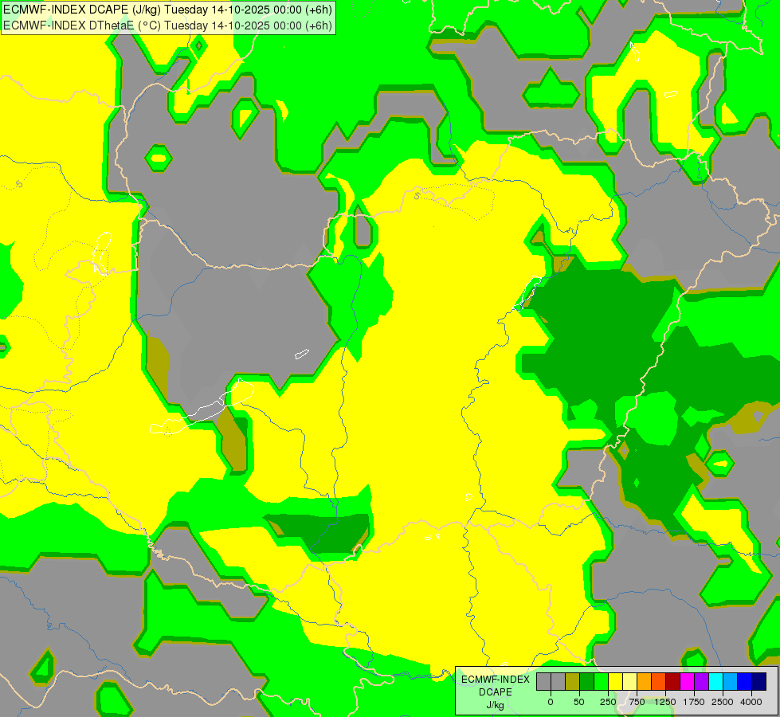The width and height of the screenshot is (780, 717).
Task: Click the legend value 750
Action: click(637, 702)
